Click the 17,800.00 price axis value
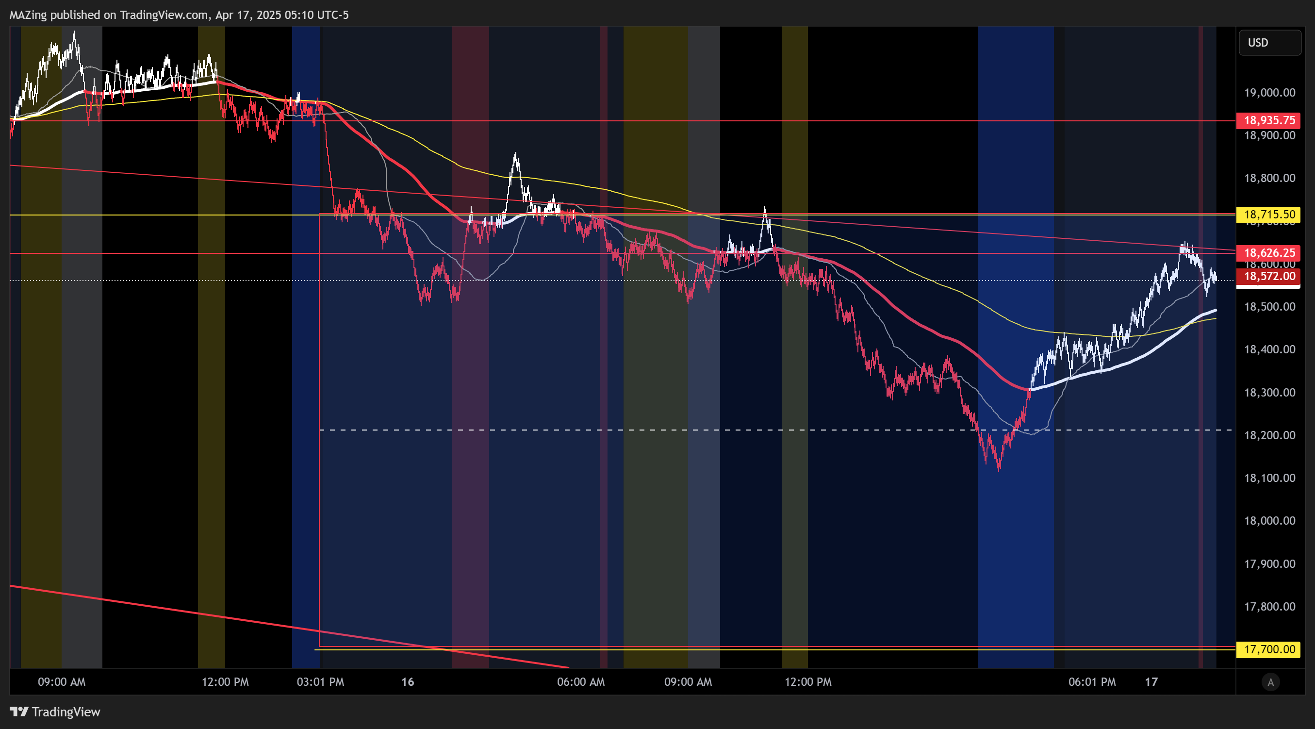 pyautogui.click(x=1269, y=607)
